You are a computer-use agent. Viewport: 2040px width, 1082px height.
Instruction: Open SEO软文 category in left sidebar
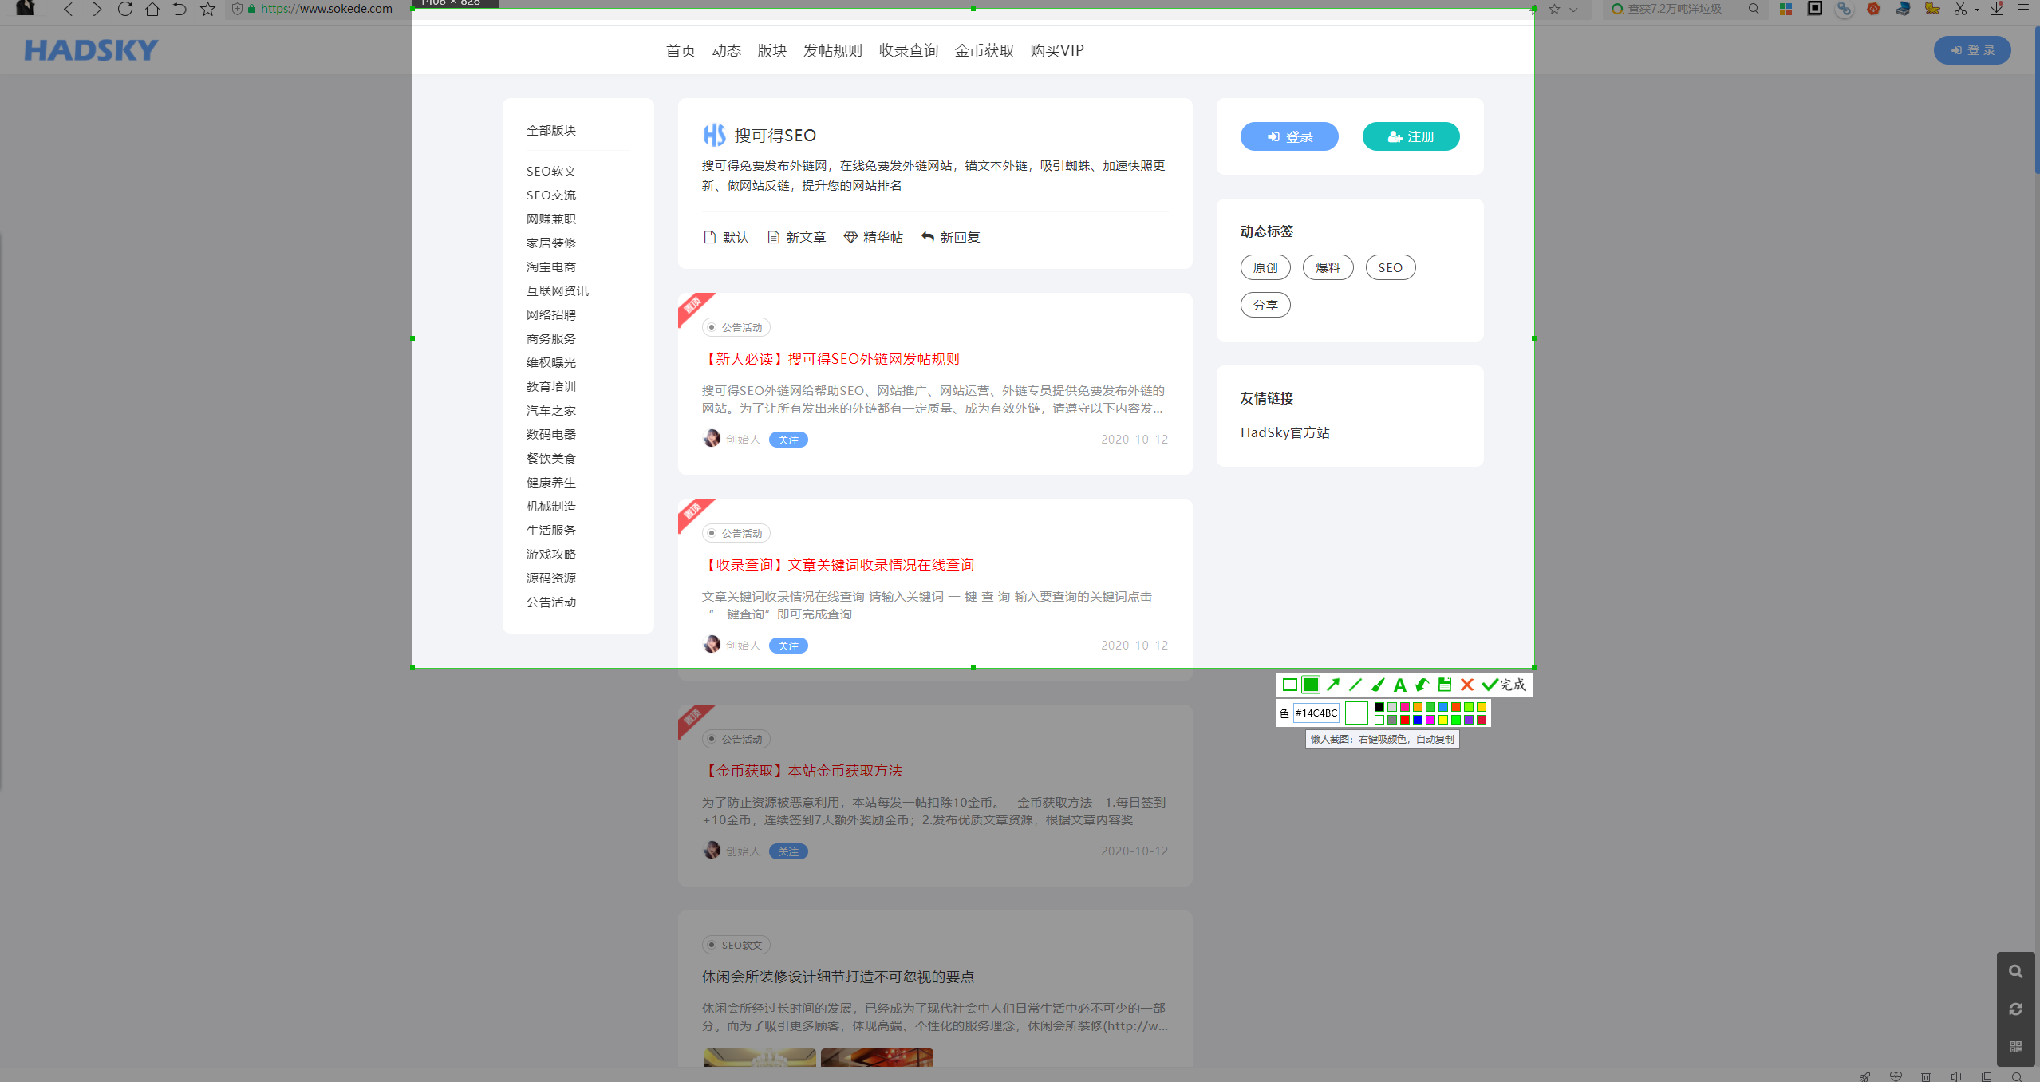tap(550, 171)
